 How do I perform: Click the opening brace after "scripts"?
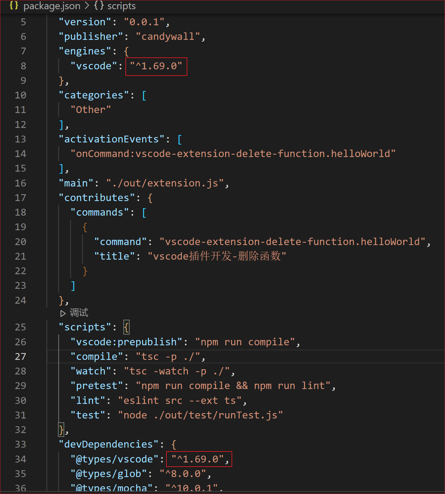pyautogui.click(x=126, y=327)
